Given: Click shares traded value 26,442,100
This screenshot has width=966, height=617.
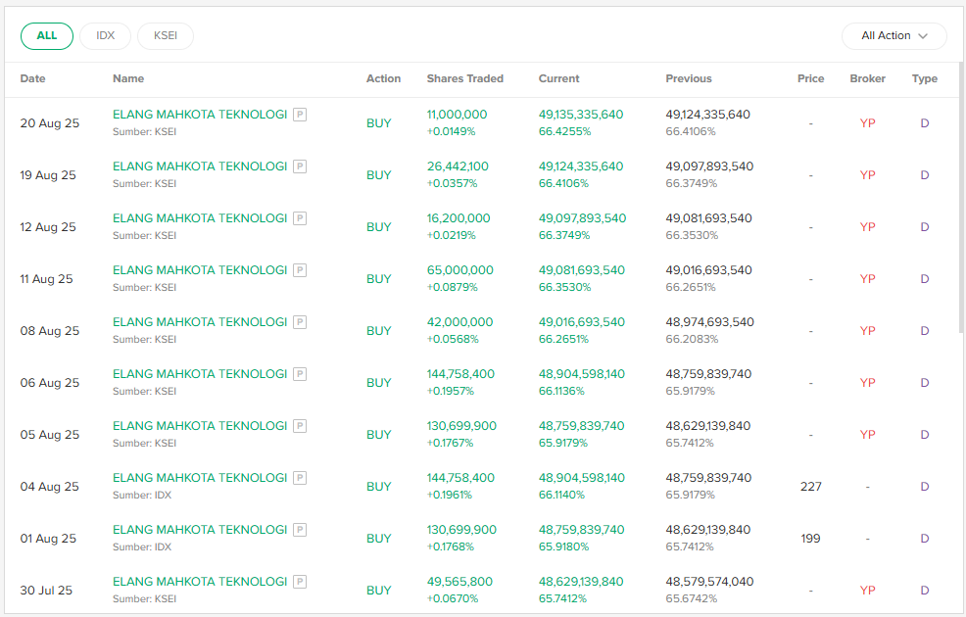Looking at the screenshot, I should [458, 166].
